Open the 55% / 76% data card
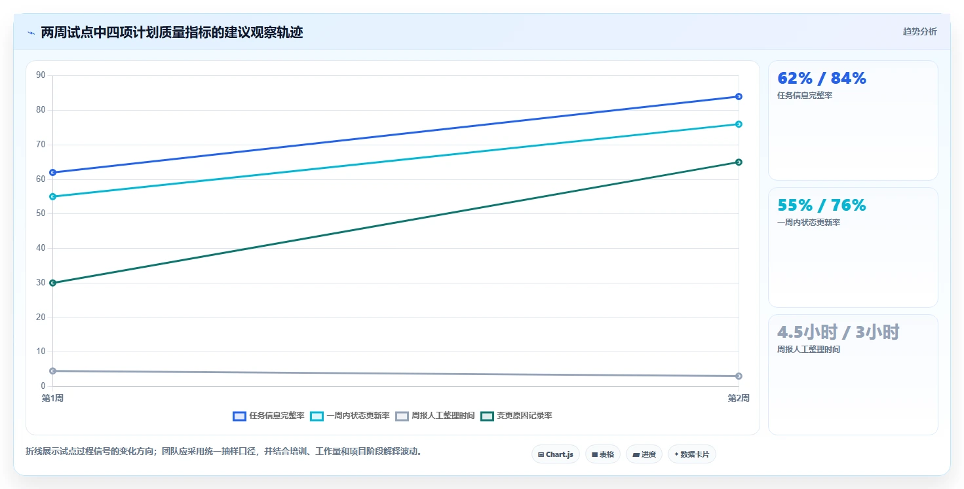This screenshot has height=489, width=964. coord(853,247)
